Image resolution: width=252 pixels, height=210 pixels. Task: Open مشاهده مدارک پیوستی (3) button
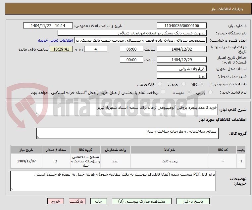[x=142, y=201]
